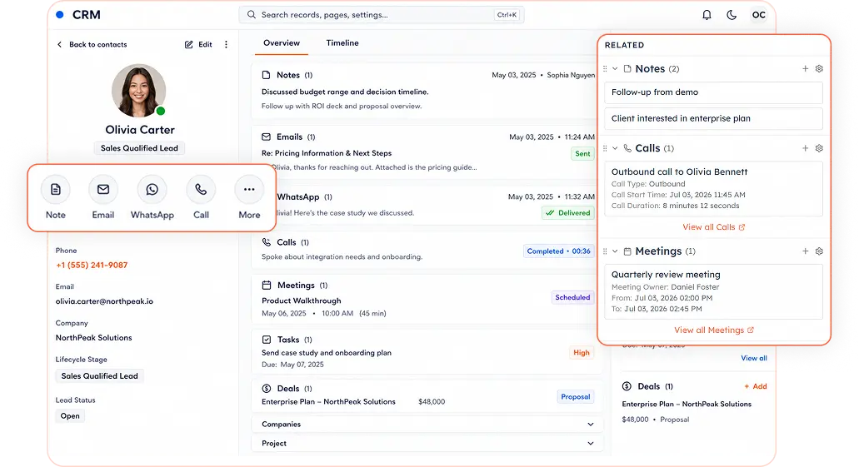
Task: Click the CRM logo
Action: (x=78, y=15)
